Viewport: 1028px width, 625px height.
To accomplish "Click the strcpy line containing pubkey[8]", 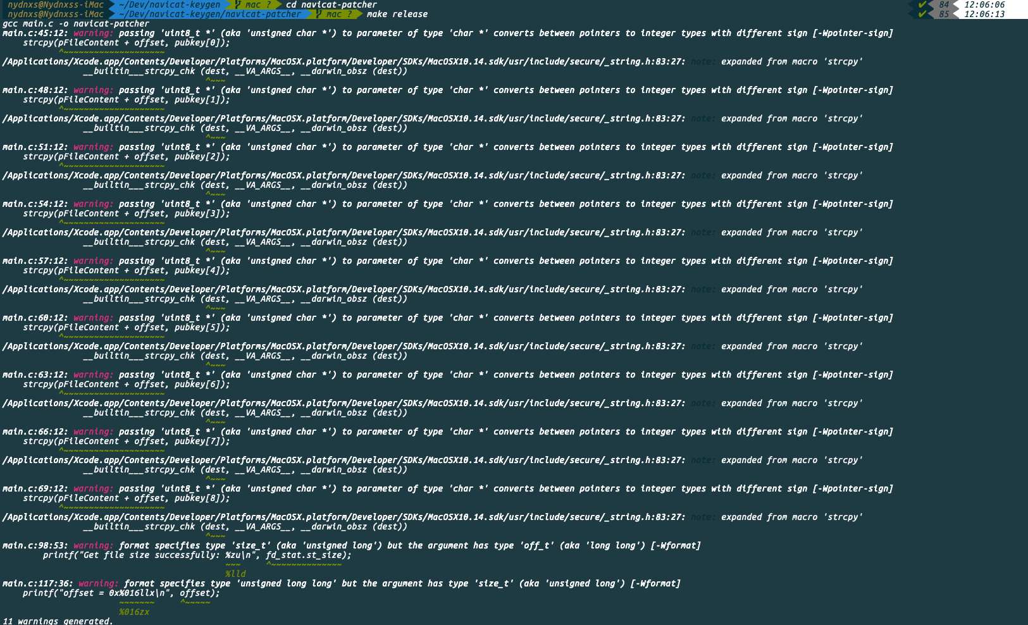I will tap(127, 498).
